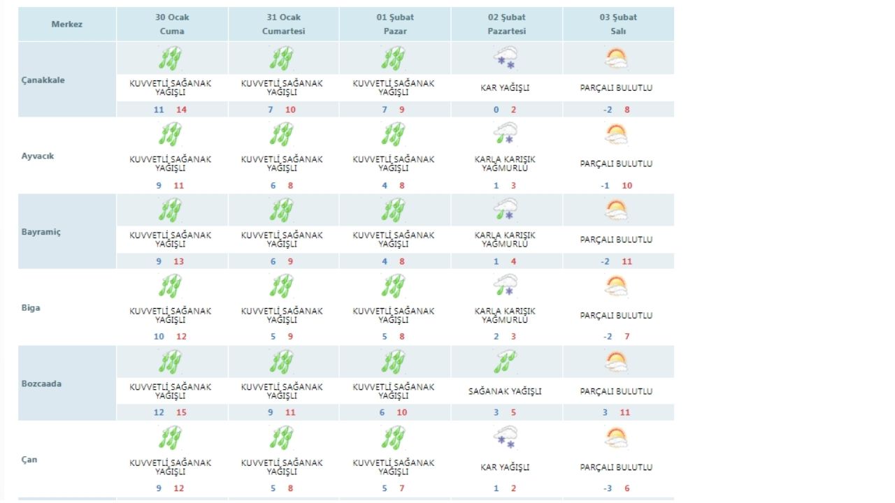Click Biga heavy rain icon for 01 Şubat
Viewport: 895px width, 503px height.
(x=394, y=286)
